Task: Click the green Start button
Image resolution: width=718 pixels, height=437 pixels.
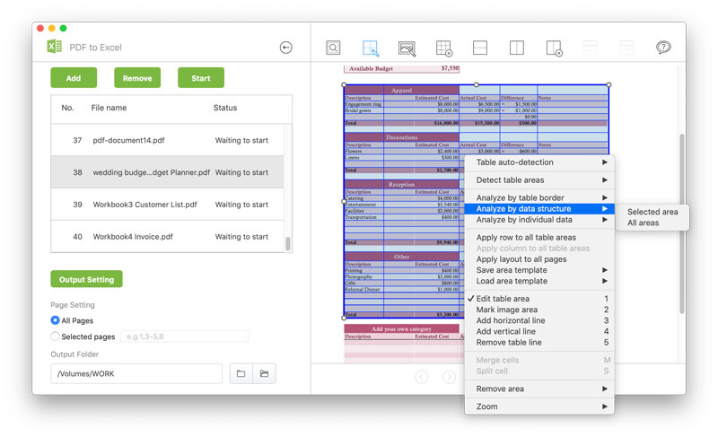Action: coord(200,78)
